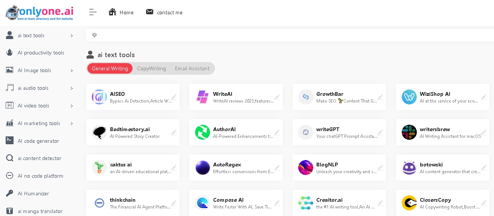494x216 pixels.
Task: Click the edit pencil on AISEO card
Action: (174, 97)
